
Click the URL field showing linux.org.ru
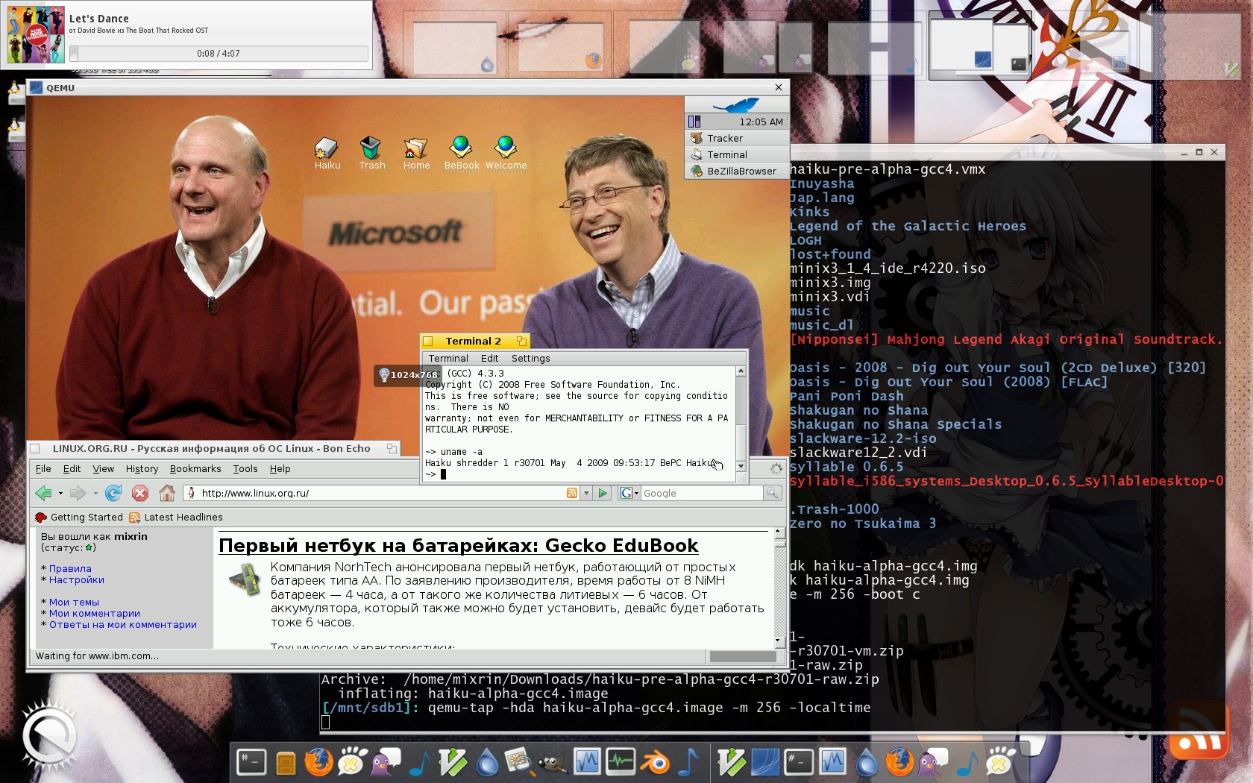382,493
